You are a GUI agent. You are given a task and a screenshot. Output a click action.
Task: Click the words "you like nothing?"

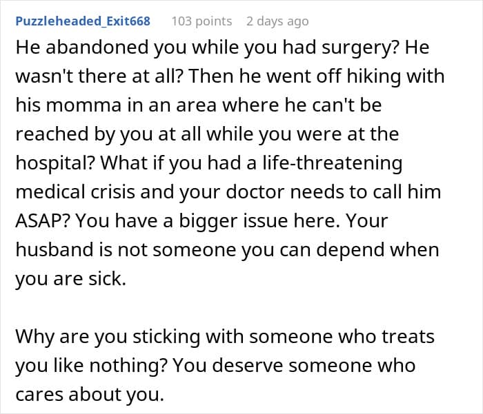91,366
